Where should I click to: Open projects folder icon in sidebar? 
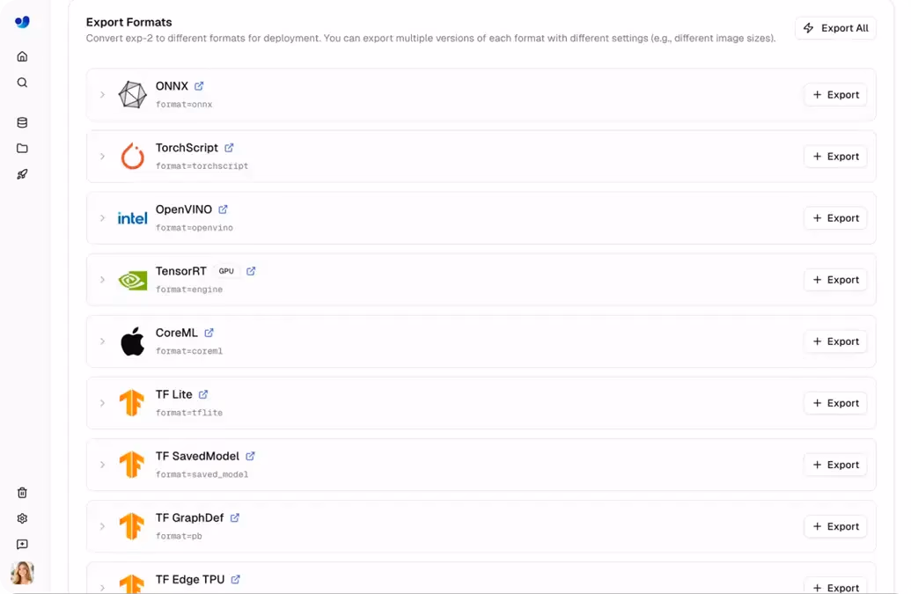tap(22, 148)
